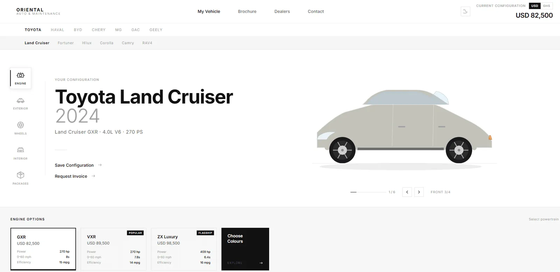Choose the Camry model tab
560x272 pixels.
point(128,43)
